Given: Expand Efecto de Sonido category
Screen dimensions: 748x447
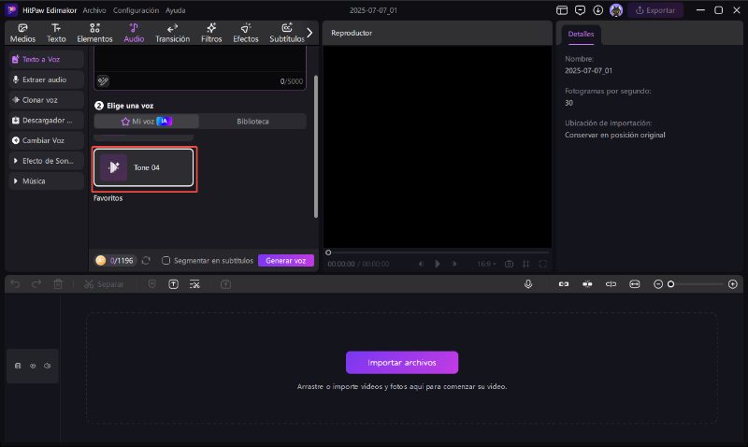Looking at the screenshot, I should click(46, 161).
